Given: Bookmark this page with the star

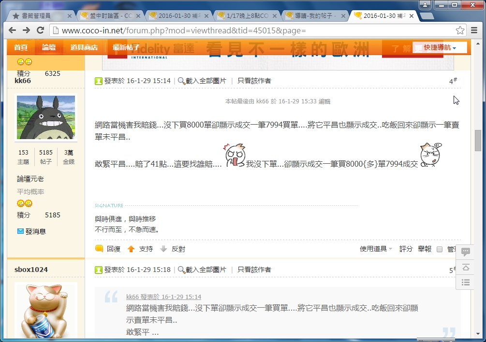Looking at the screenshot, I should coord(460,30).
